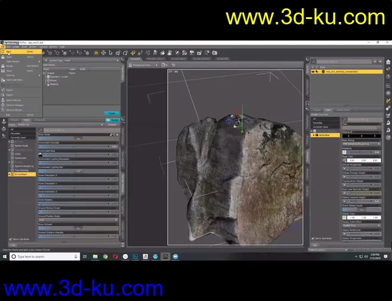Viewport: 392px width, 301px height.
Task: Open the Save As submenu
Action: [x=21, y=75]
